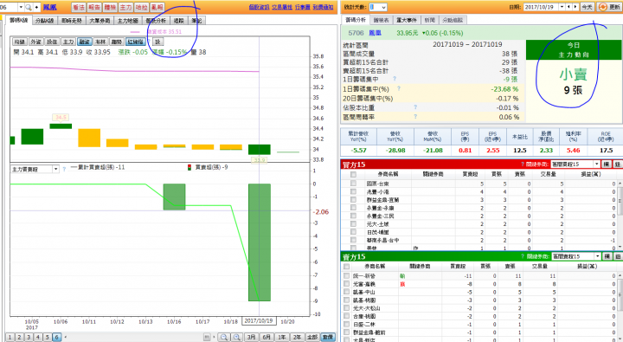Click the 哈拉 button
The image size is (623, 342).
click(x=141, y=7)
